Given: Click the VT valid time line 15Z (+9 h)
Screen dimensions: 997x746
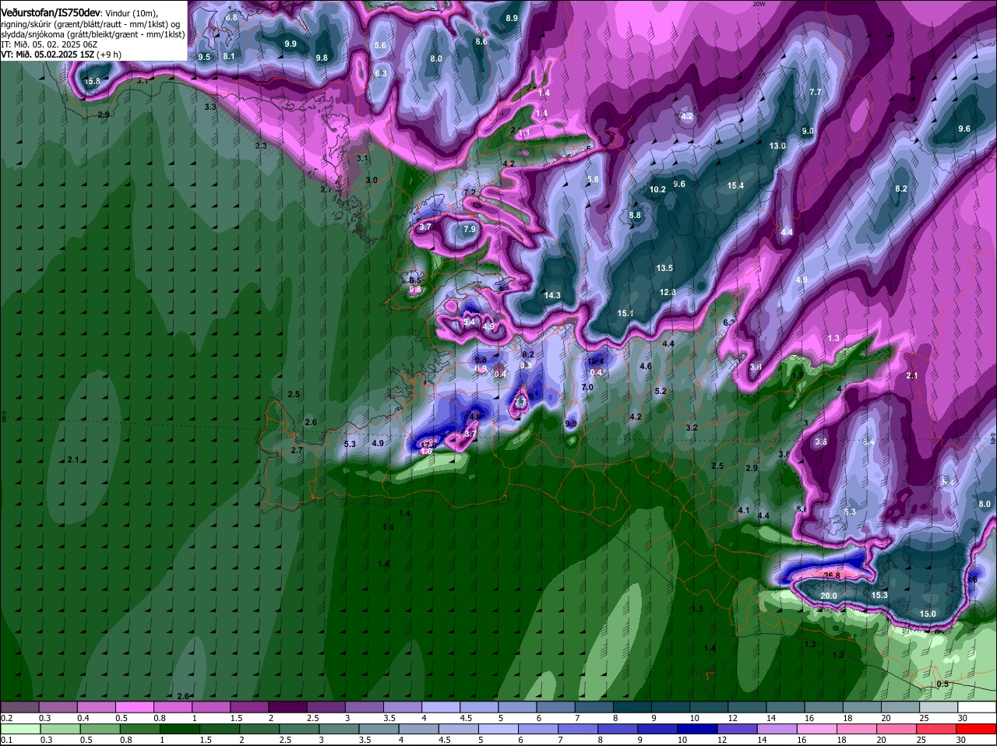Looking at the screenshot, I should pos(61,55).
